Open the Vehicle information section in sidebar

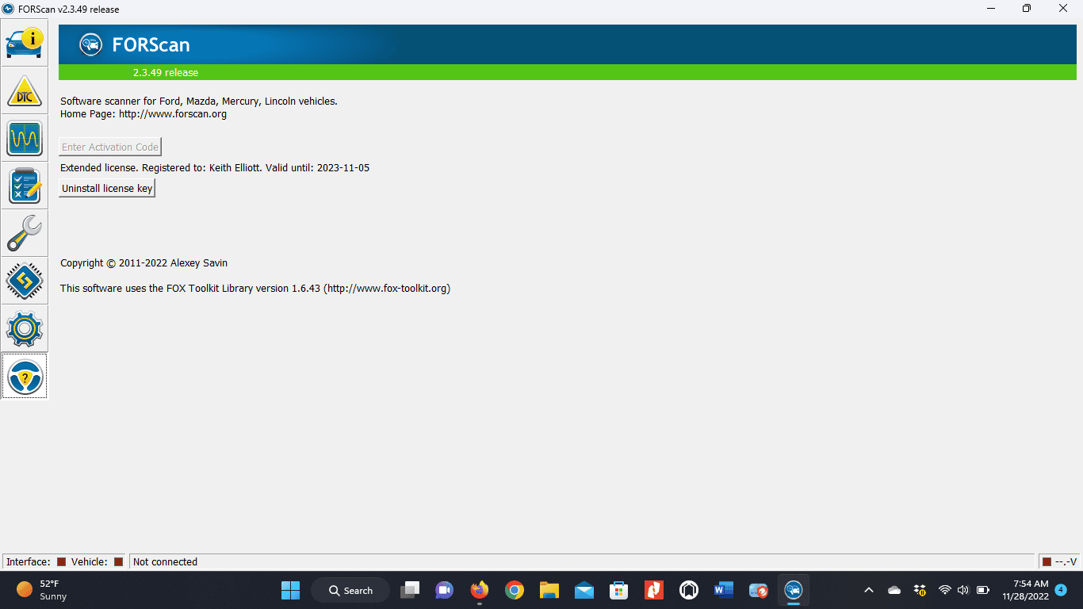25,43
